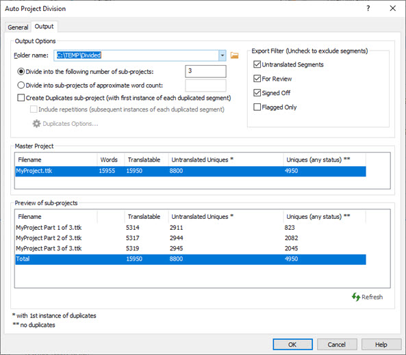Click the question mark help icon
Viewport: 406px width, 355px height.
pyautogui.click(x=368, y=8)
